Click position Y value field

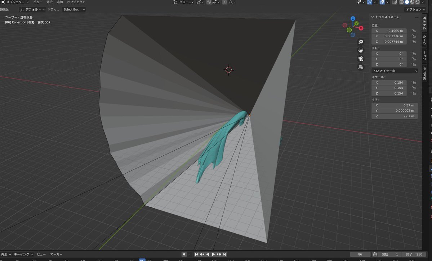coord(389,36)
